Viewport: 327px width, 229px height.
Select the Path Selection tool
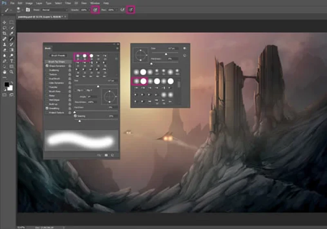[x=4, y=67]
